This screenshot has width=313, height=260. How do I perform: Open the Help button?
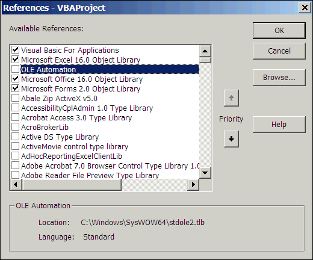click(x=279, y=125)
